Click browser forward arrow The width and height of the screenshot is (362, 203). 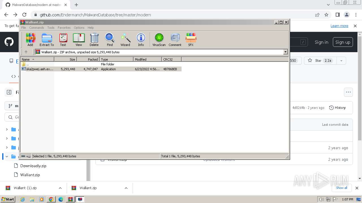point(15,15)
